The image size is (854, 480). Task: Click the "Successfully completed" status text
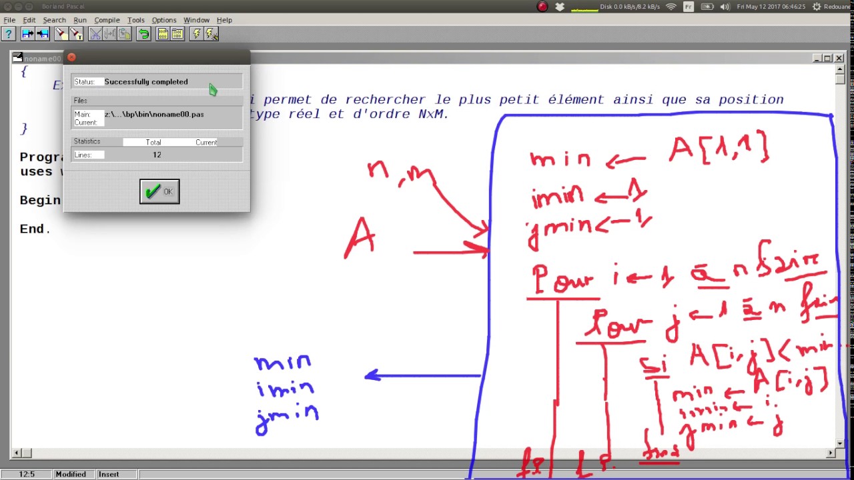146,82
